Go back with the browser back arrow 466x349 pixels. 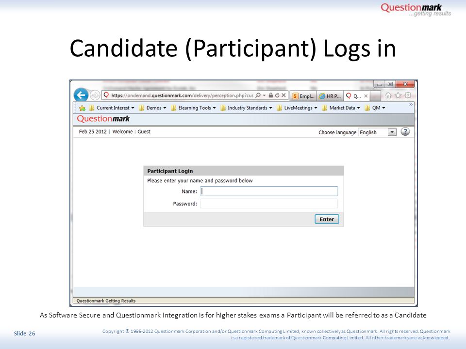81,95
